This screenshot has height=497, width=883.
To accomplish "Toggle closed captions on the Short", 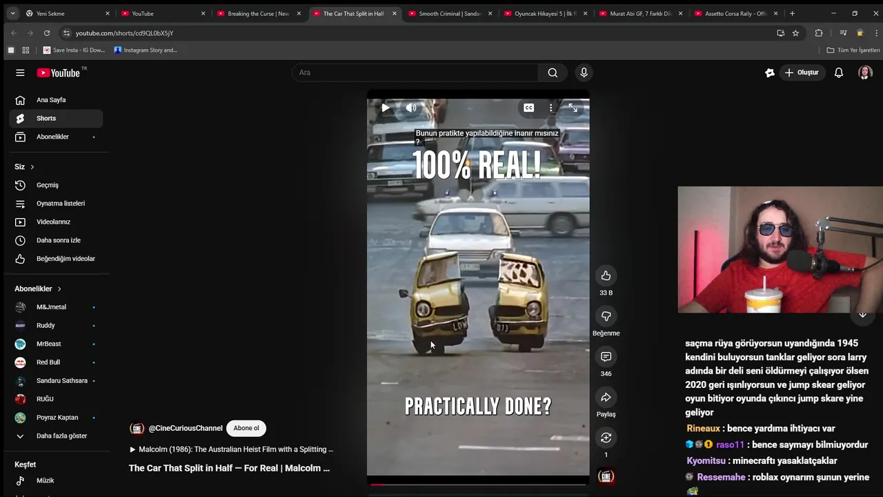I will pos(528,108).
